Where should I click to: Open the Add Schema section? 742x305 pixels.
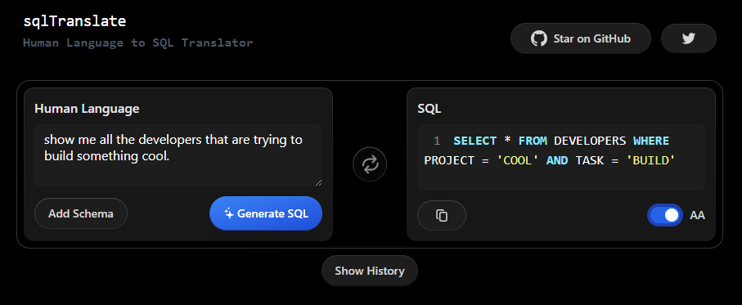click(81, 213)
